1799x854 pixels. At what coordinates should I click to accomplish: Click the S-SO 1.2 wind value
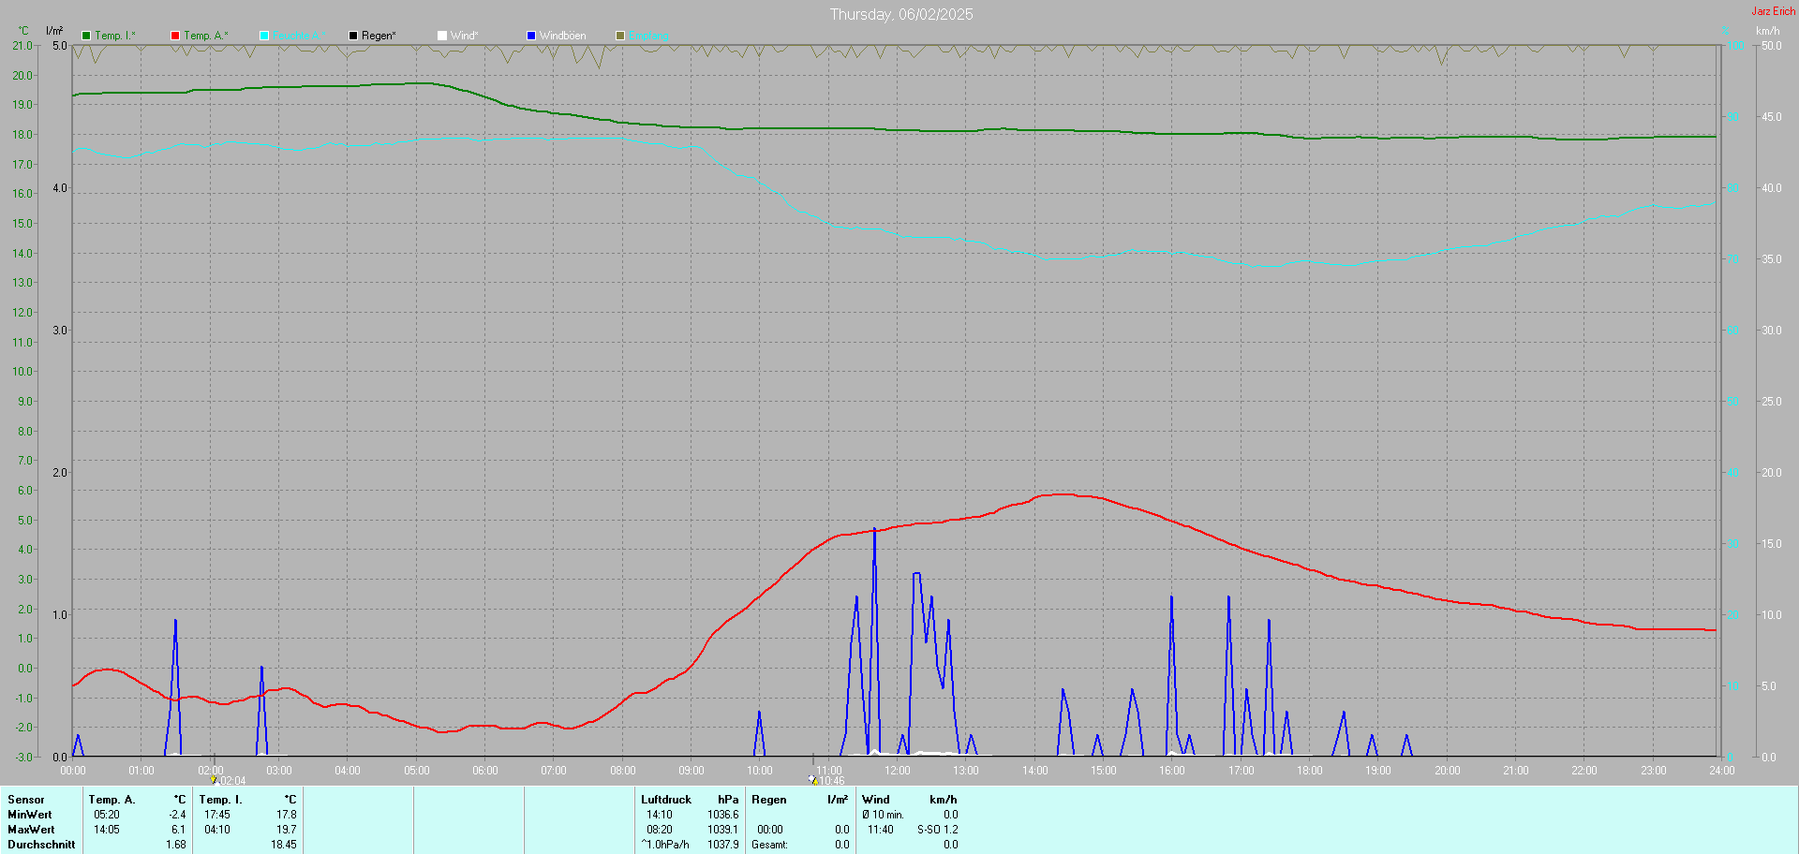tap(938, 830)
